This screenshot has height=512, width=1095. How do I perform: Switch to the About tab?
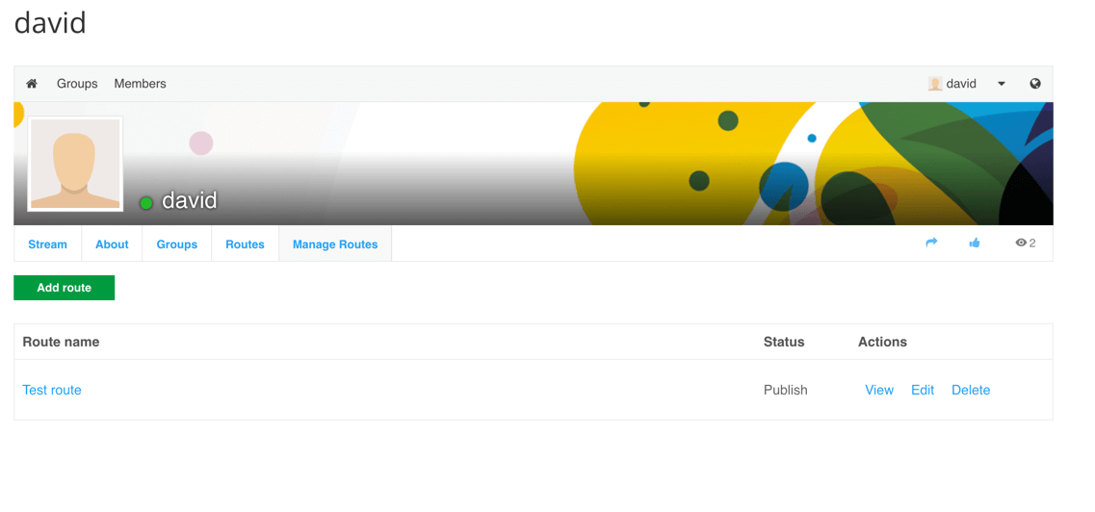(x=112, y=244)
